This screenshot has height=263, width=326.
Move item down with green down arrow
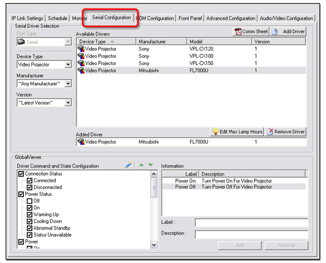point(151,165)
